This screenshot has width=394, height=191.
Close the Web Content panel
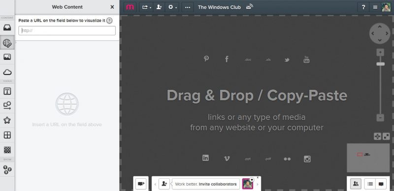tap(112, 7)
